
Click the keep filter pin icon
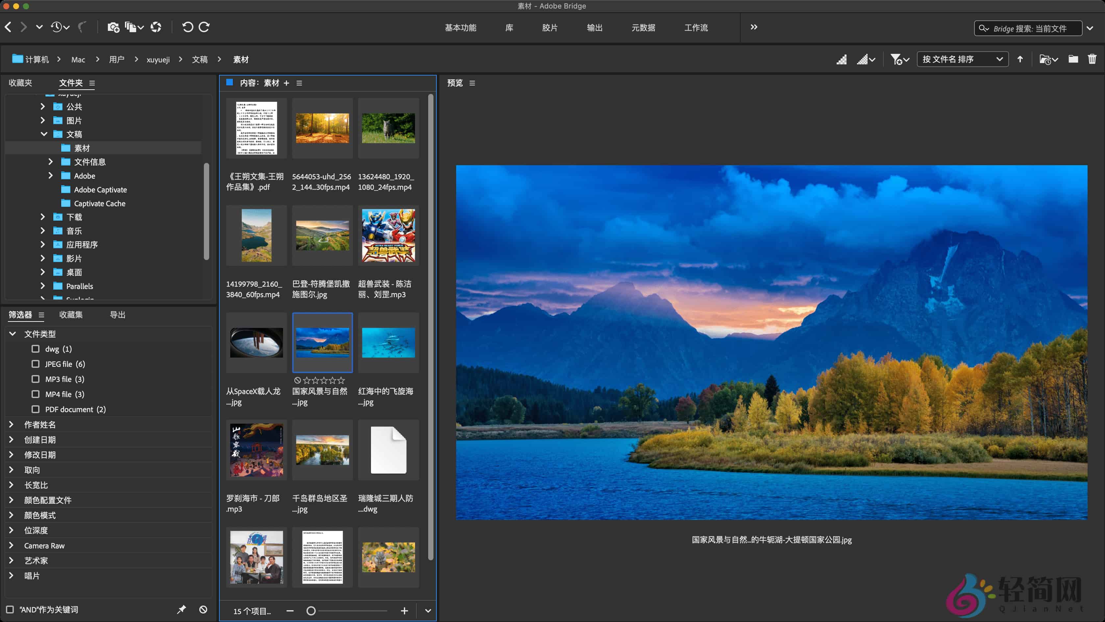click(x=182, y=609)
